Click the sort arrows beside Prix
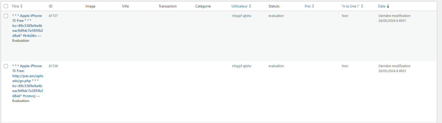 click(313, 6)
